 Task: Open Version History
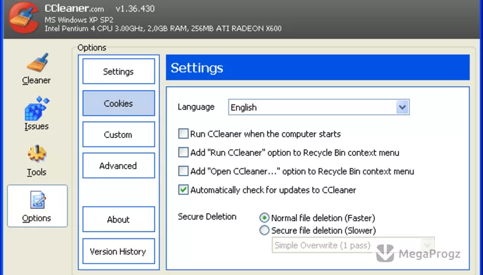point(118,251)
